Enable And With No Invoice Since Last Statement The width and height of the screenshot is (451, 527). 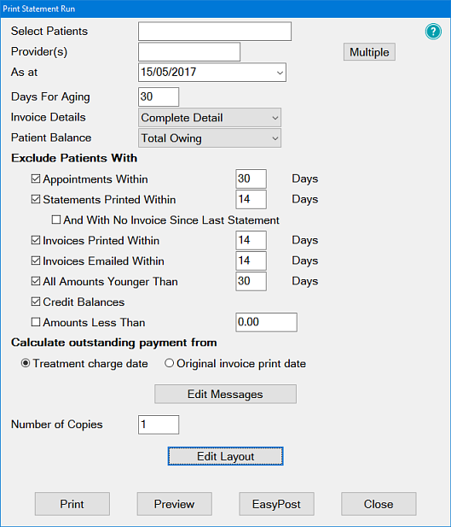(x=56, y=220)
